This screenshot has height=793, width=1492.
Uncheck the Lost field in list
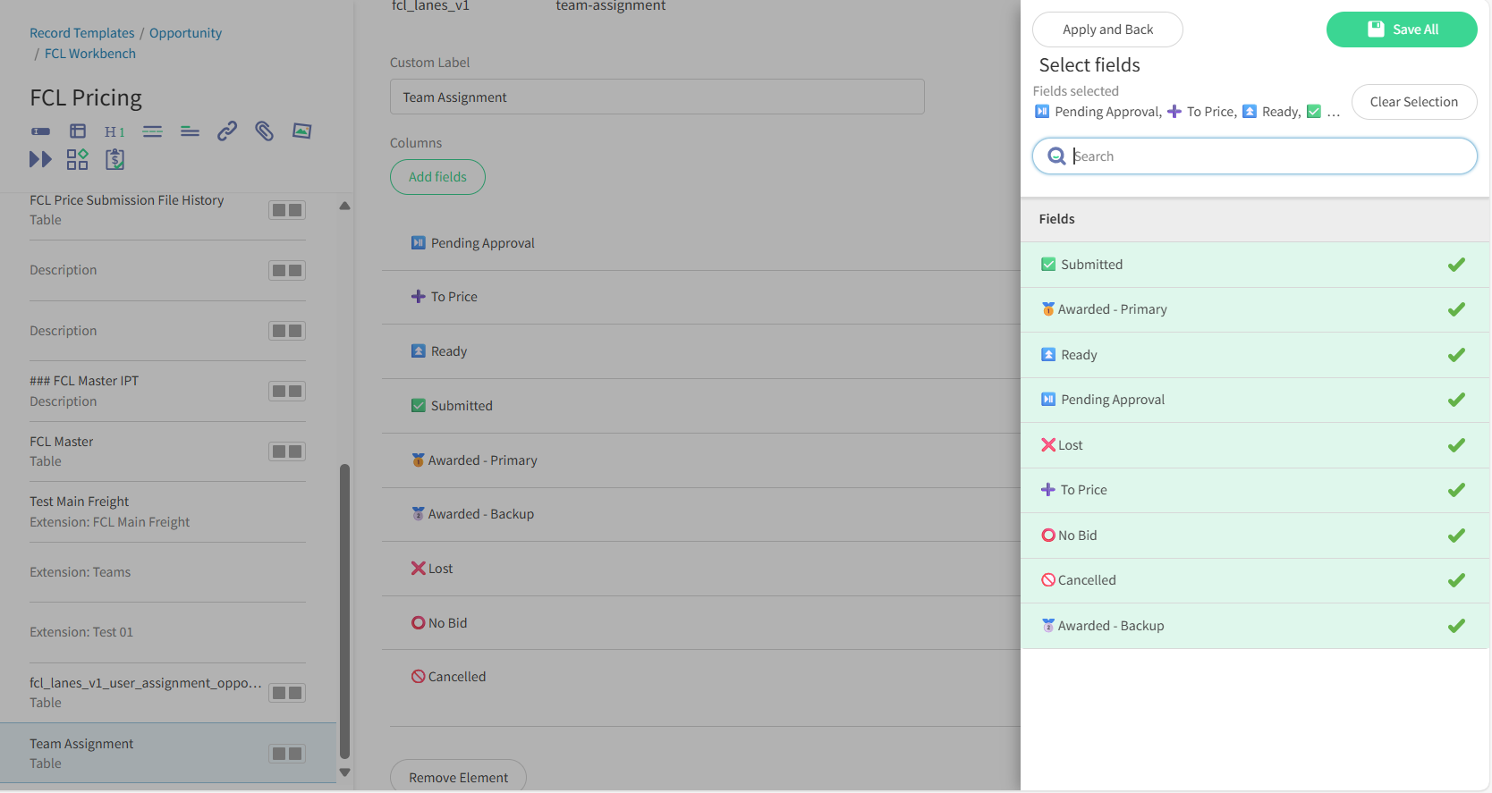1255,445
